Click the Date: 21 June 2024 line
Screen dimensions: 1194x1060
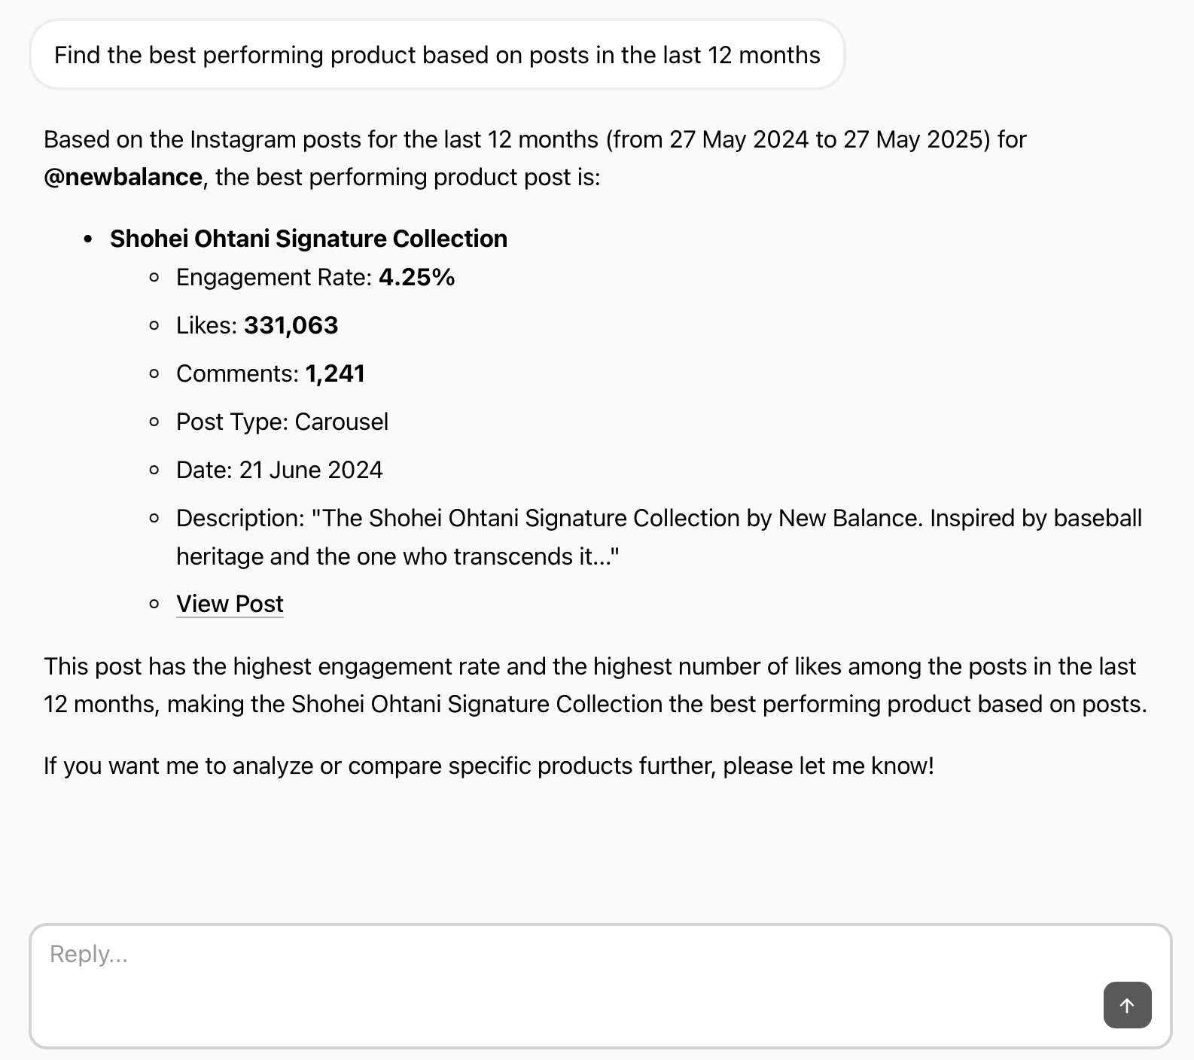coord(279,470)
